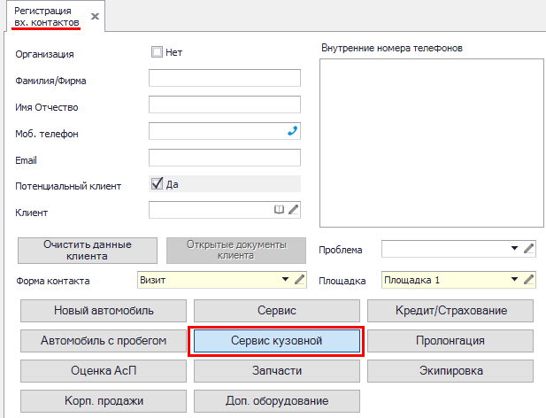Click the pencil icon beside Площадка
546x418 pixels.
pyautogui.click(x=529, y=280)
